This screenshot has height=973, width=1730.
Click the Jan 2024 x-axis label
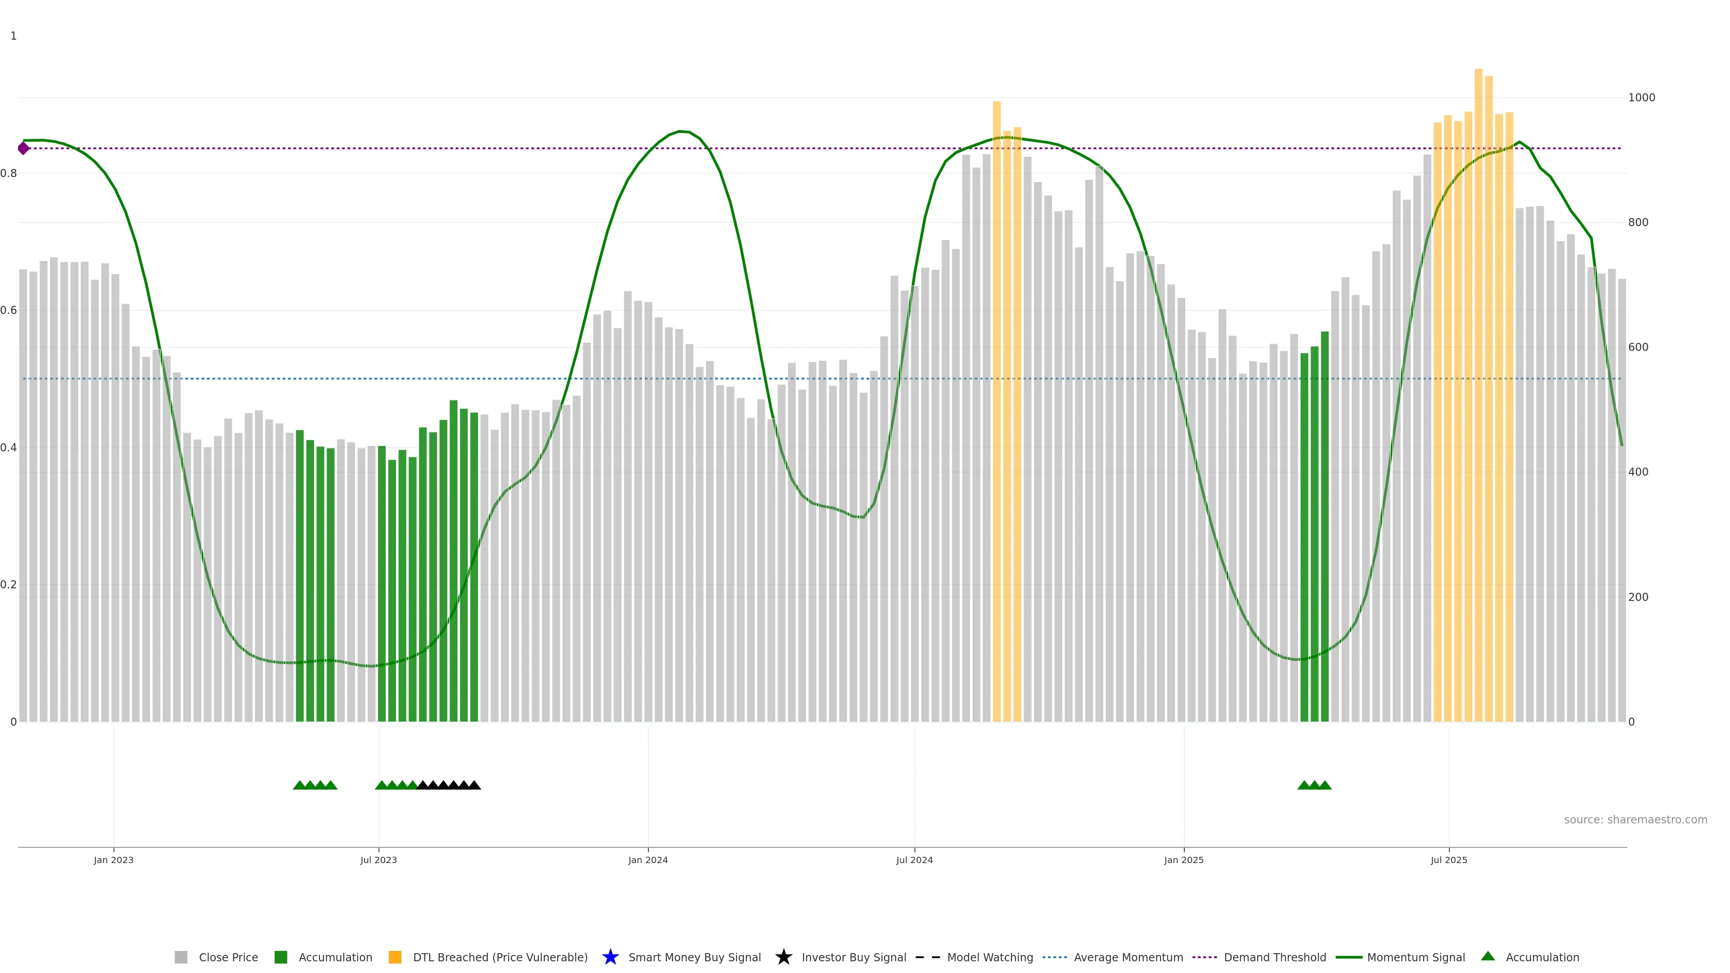[x=647, y=860]
